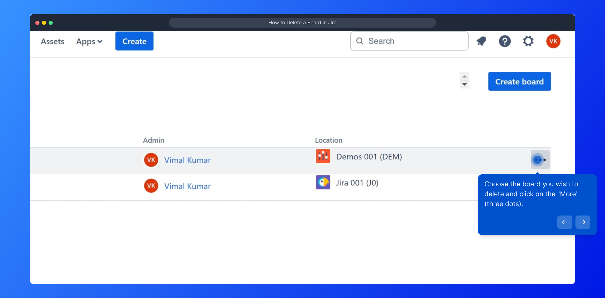Open the Assets menu item
Viewport: 605px width, 298px height.
52,41
